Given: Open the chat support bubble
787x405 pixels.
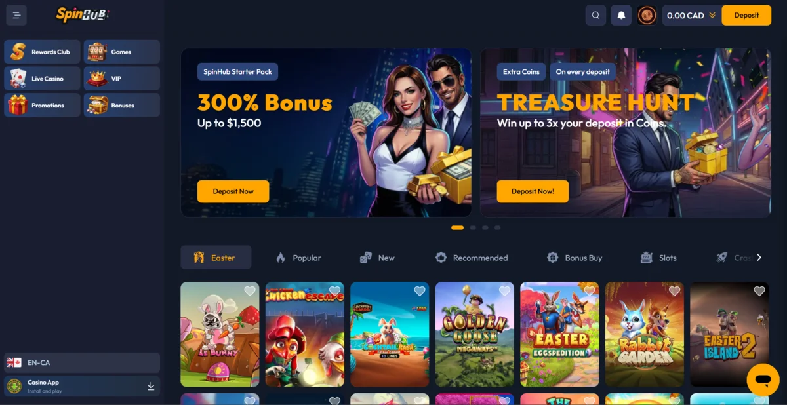Looking at the screenshot, I should pyautogui.click(x=763, y=379).
